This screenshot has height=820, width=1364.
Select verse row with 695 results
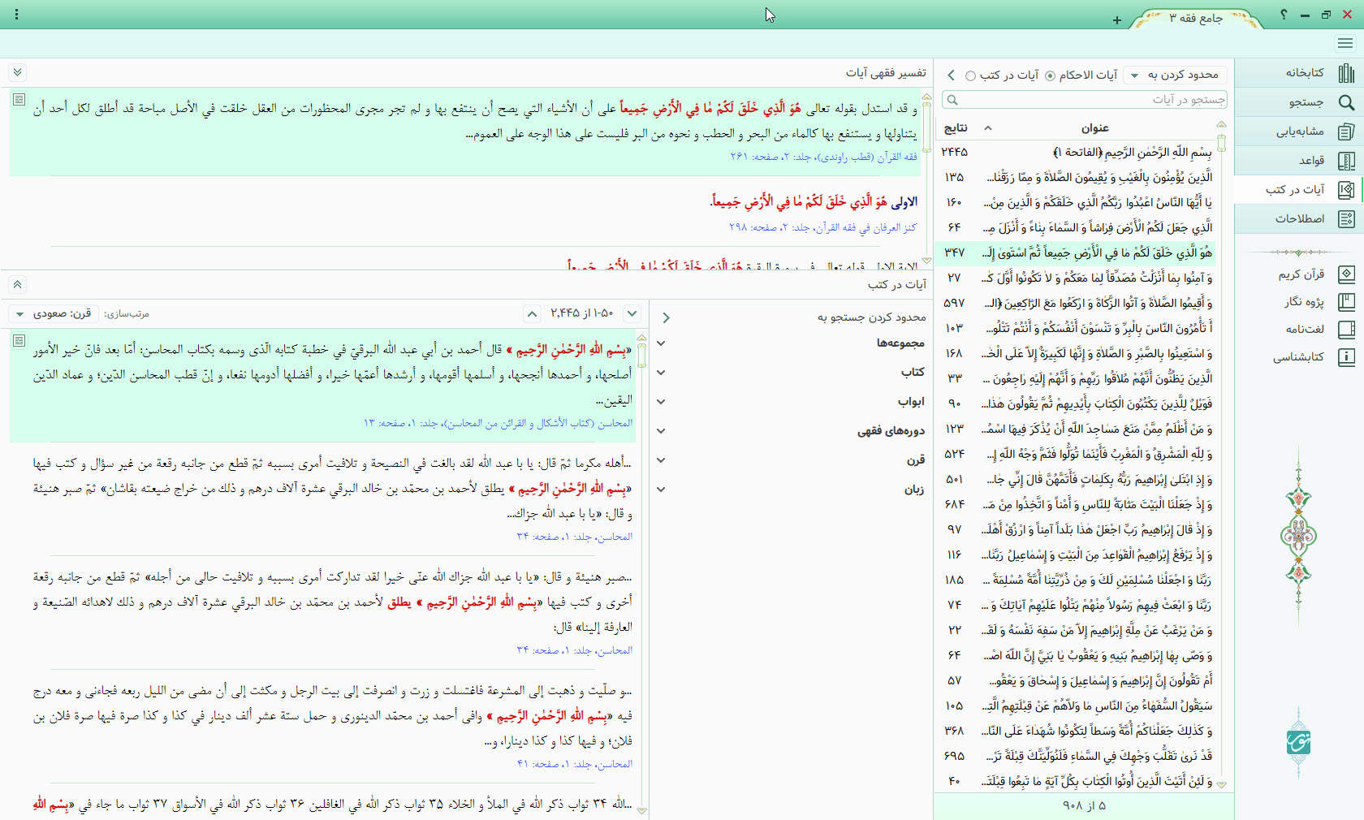(x=1077, y=757)
